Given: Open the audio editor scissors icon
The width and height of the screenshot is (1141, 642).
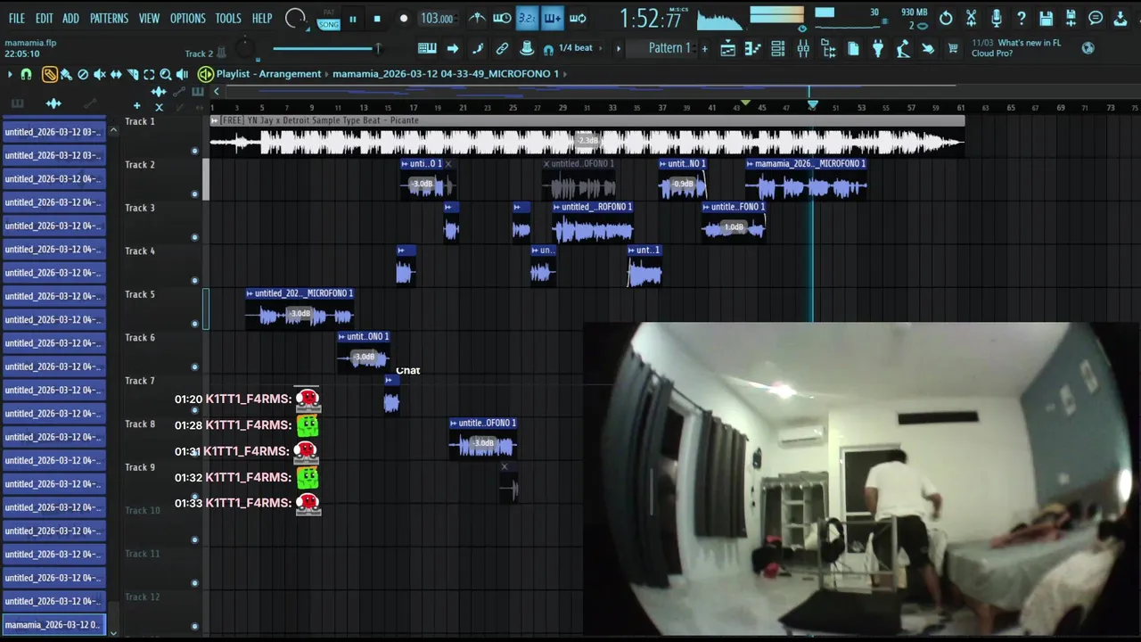Looking at the screenshot, I should pos(971,19).
